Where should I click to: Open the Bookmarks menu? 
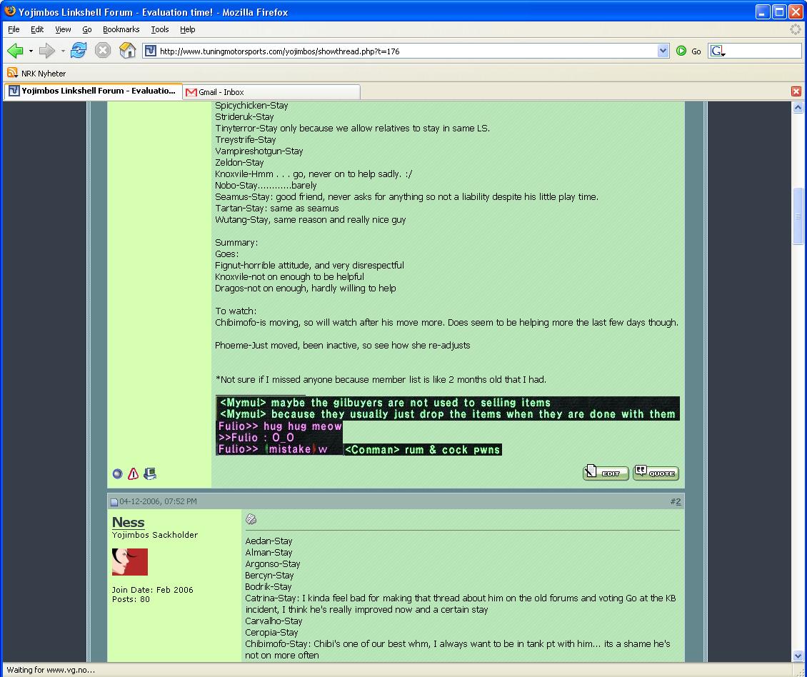tap(121, 29)
